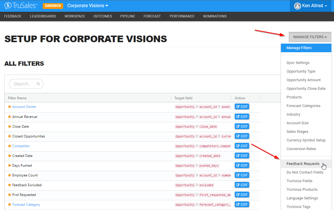The height and width of the screenshot is (210, 334).
Task: Go to Pipeline navigation item
Action: [128, 16]
